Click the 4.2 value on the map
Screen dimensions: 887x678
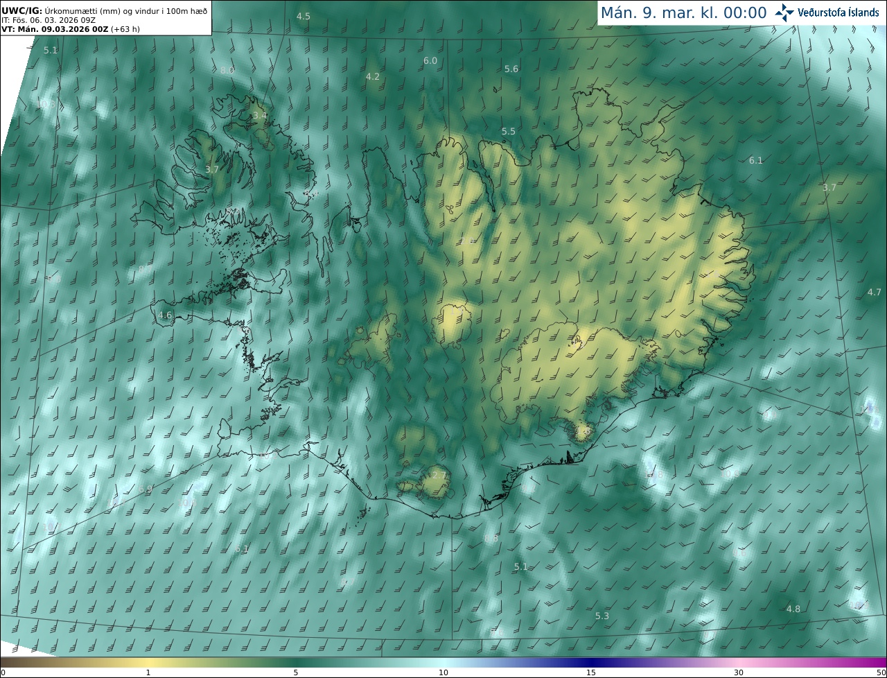click(373, 76)
